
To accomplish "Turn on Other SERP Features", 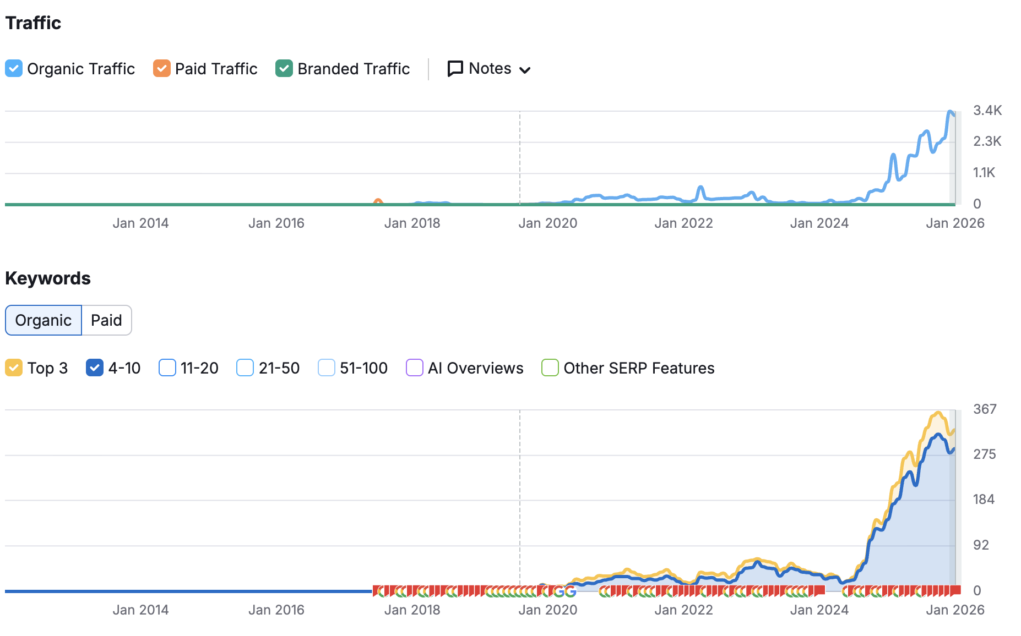I will pos(550,368).
